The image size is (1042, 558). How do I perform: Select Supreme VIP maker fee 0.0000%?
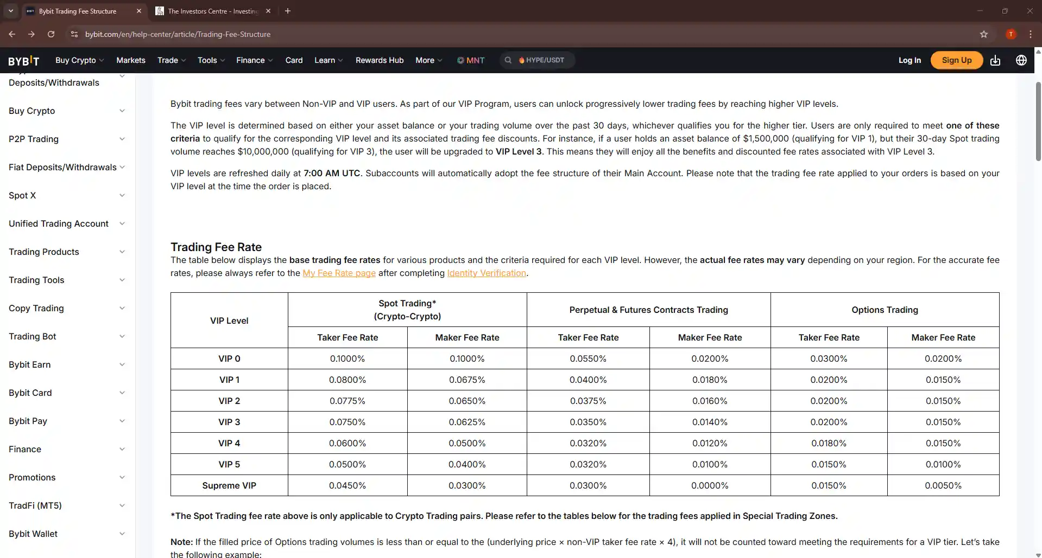pyautogui.click(x=710, y=485)
